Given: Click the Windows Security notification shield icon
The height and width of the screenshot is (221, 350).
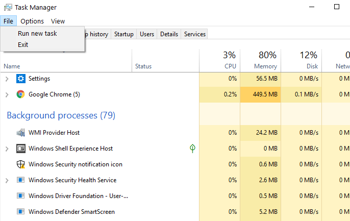Looking at the screenshot, I should [20, 164].
